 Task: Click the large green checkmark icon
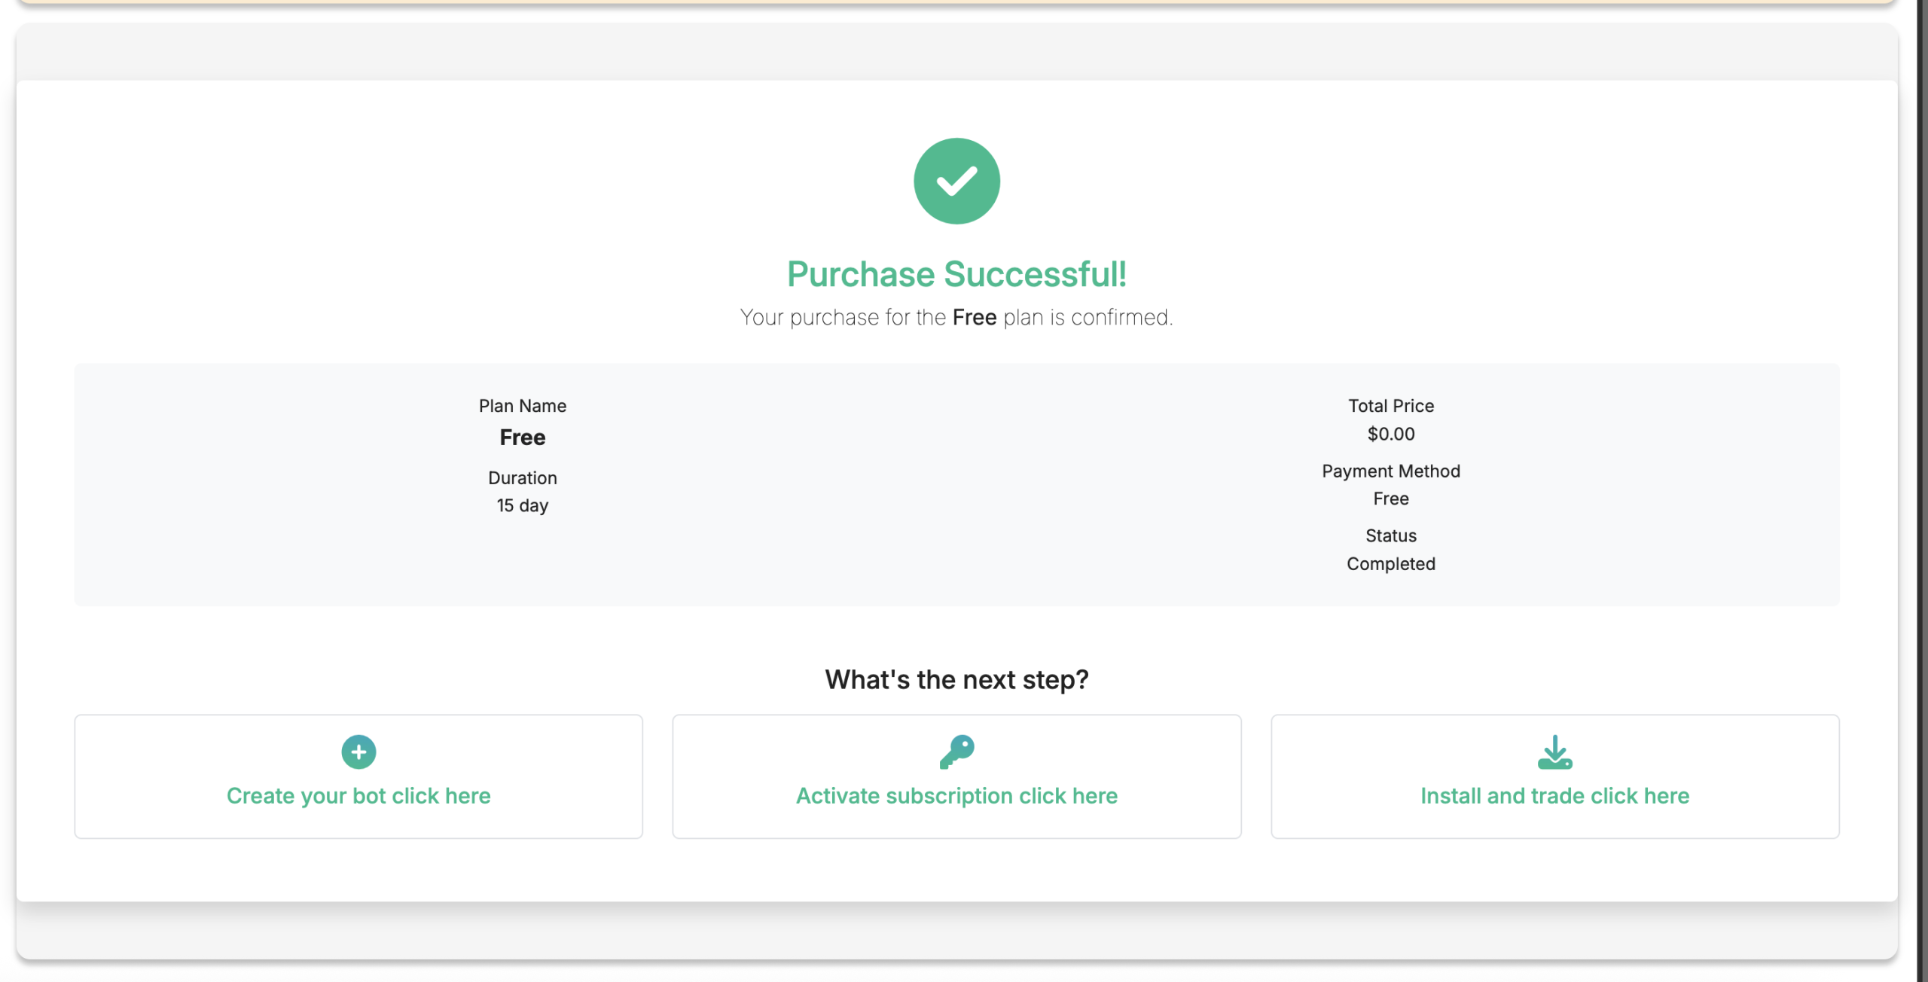[956, 181]
